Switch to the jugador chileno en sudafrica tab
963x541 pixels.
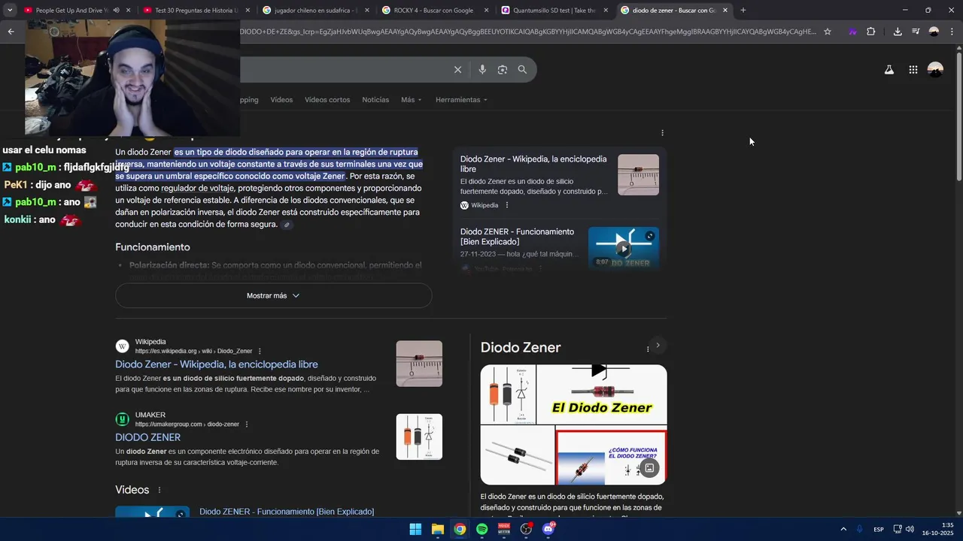314,11
